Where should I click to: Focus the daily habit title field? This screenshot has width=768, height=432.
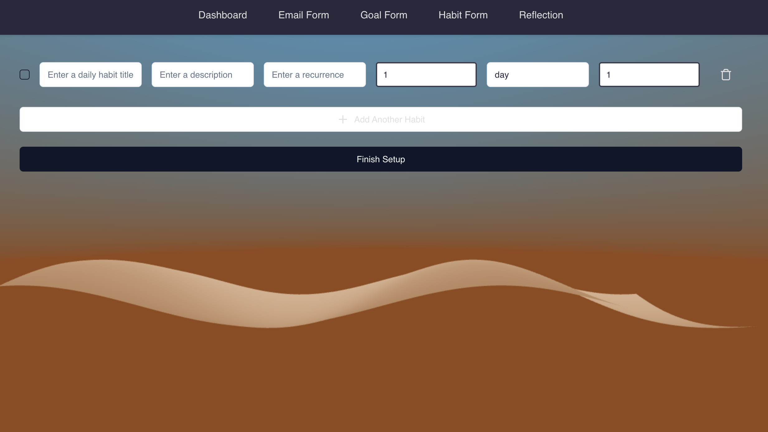pos(90,75)
